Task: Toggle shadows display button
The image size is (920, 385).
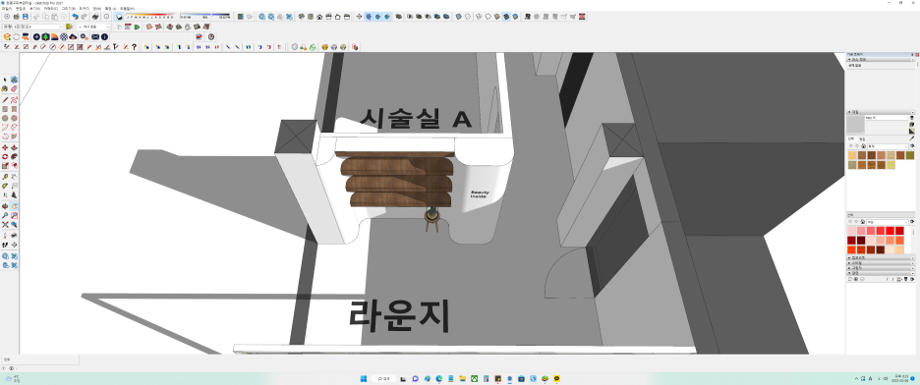Action: pyautogui.click(x=119, y=17)
